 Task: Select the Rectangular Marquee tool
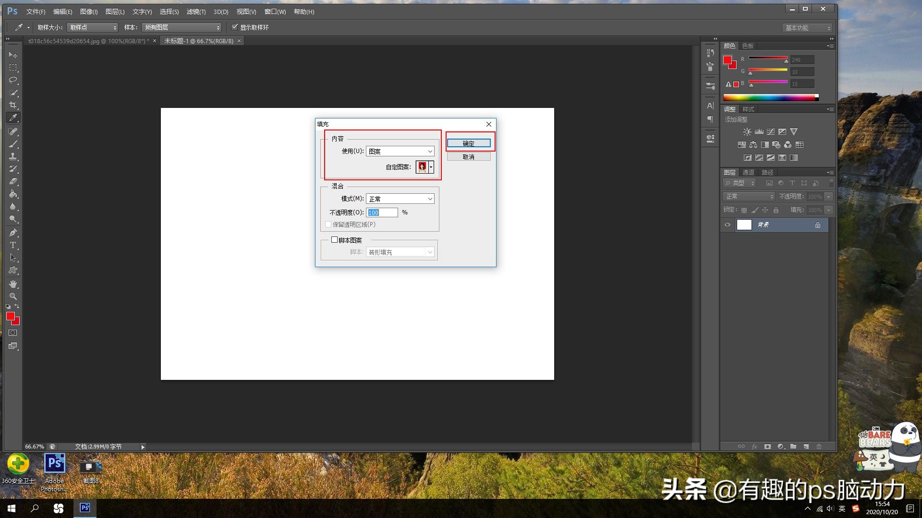(x=13, y=68)
